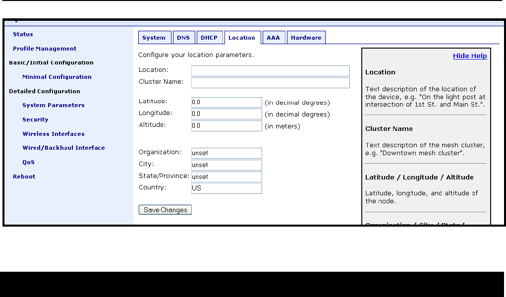Viewport: 506px width, 297px height.
Task: Click the 'Basic/Initial Configuration' sidebar heading
Action: [51, 62]
